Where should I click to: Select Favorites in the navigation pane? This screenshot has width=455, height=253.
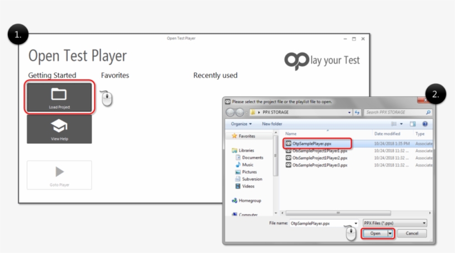tap(247, 136)
